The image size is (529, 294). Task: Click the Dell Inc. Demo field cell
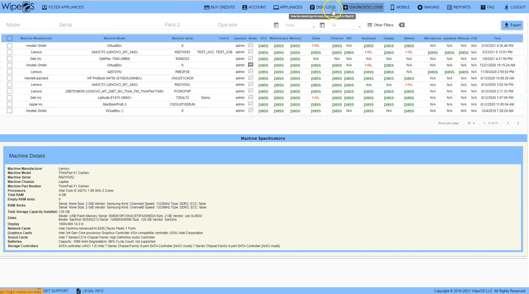tap(206, 98)
